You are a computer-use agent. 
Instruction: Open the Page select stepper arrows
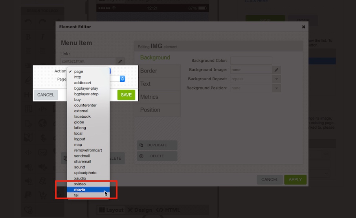click(122, 79)
